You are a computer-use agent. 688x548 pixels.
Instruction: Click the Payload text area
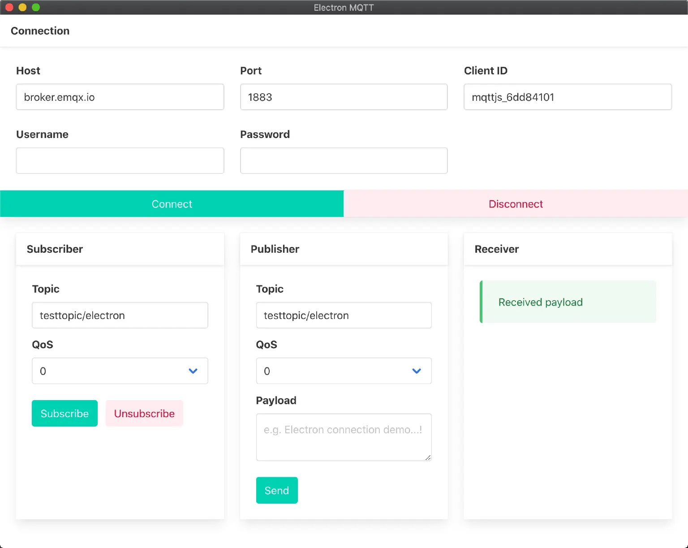click(x=344, y=437)
